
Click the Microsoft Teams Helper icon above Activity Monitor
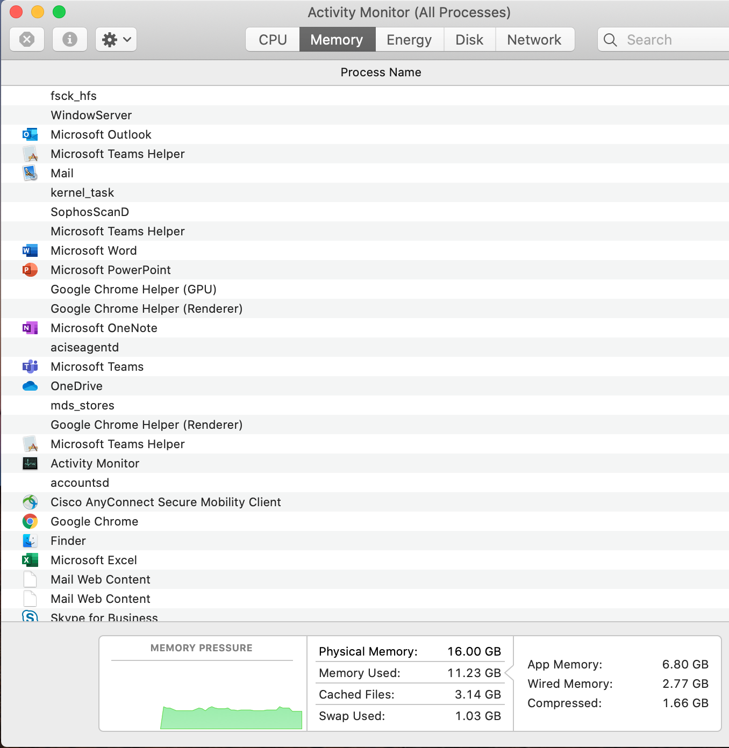[30, 444]
